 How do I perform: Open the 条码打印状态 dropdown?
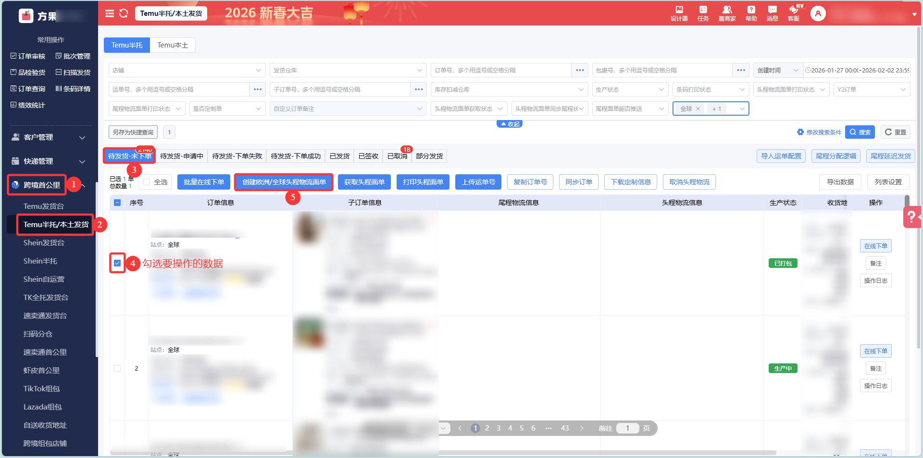click(x=711, y=89)
